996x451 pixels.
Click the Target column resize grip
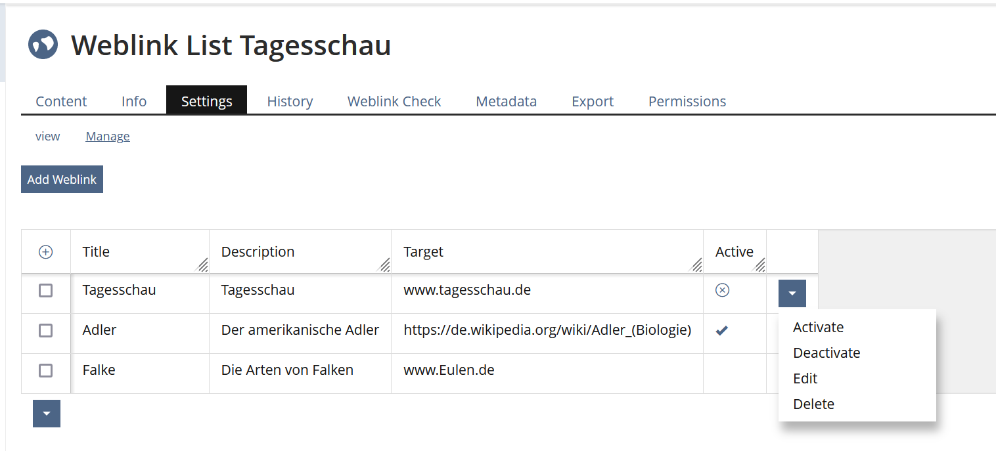697,265
